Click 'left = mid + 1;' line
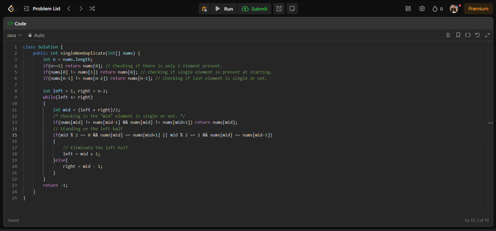The width and height of the screenshot is (496, 231). click(x=81, y=154)
